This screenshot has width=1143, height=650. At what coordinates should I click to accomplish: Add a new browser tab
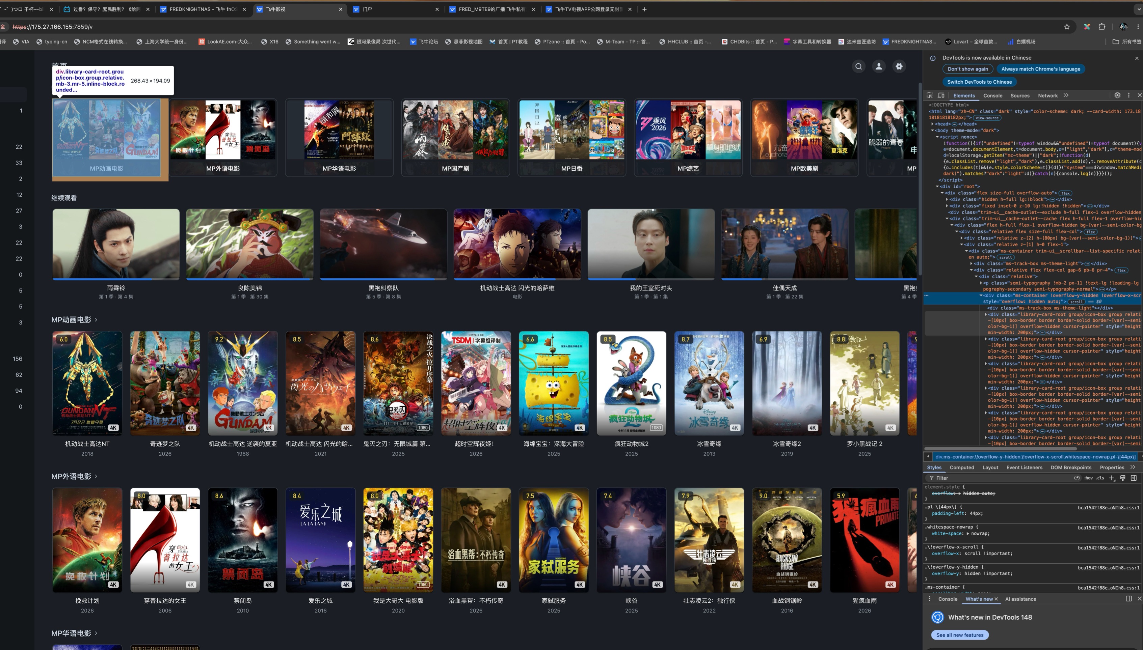(644, 9)
